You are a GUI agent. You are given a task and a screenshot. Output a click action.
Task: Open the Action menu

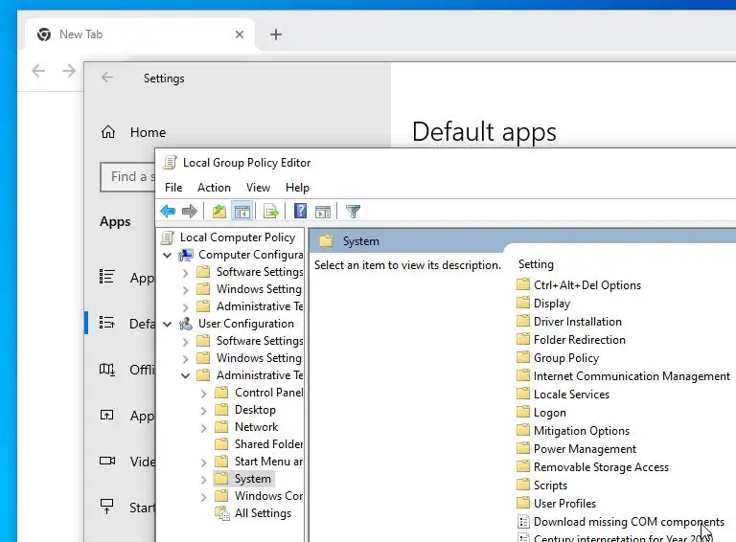214,188
